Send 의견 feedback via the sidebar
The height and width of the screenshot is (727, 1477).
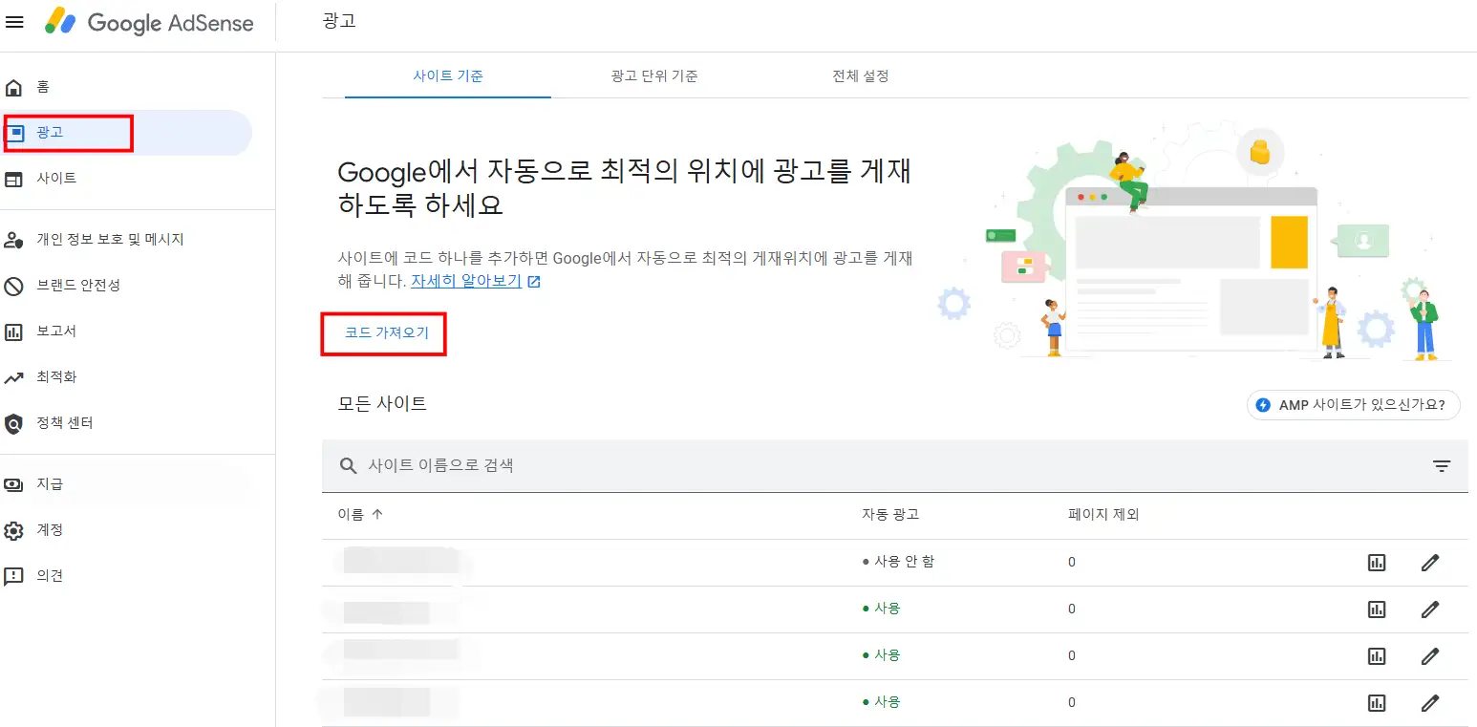coord(48,575)
